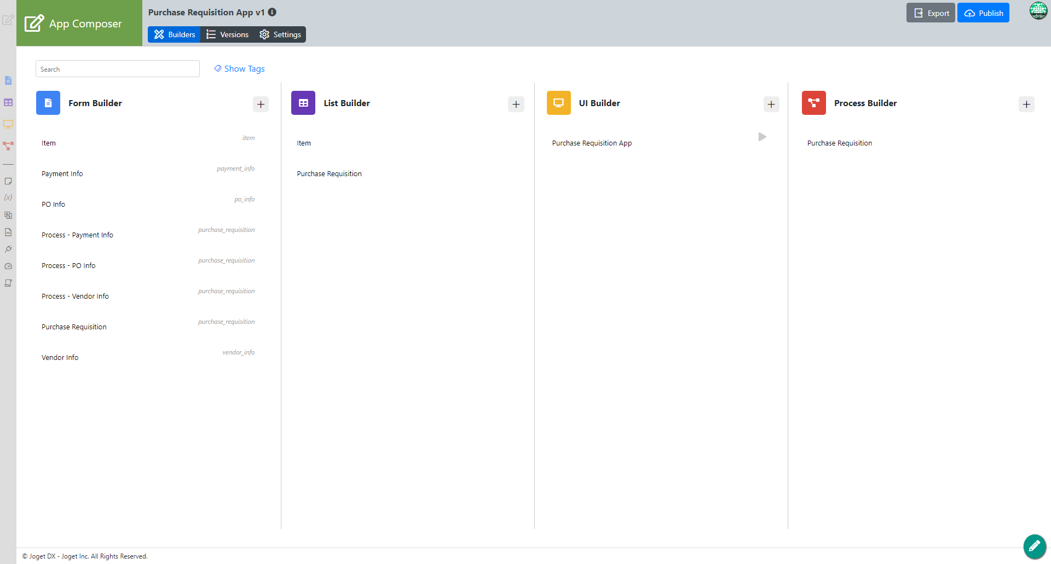Add a new UI with plus button

coord(771,104)
